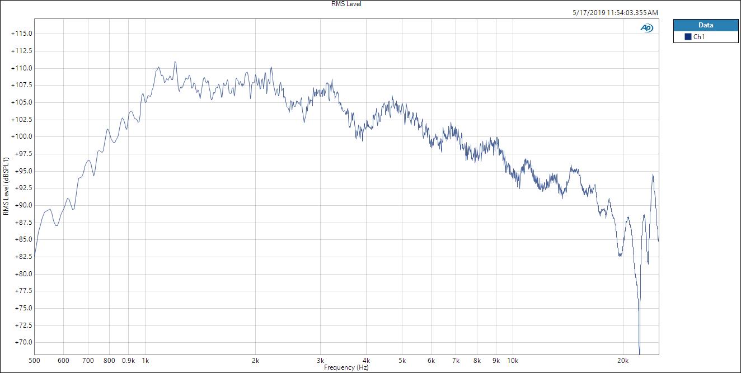The image size is (741, 373).
Task: Click the Frequency (Hz) axis label
Action: coord(346,367)
